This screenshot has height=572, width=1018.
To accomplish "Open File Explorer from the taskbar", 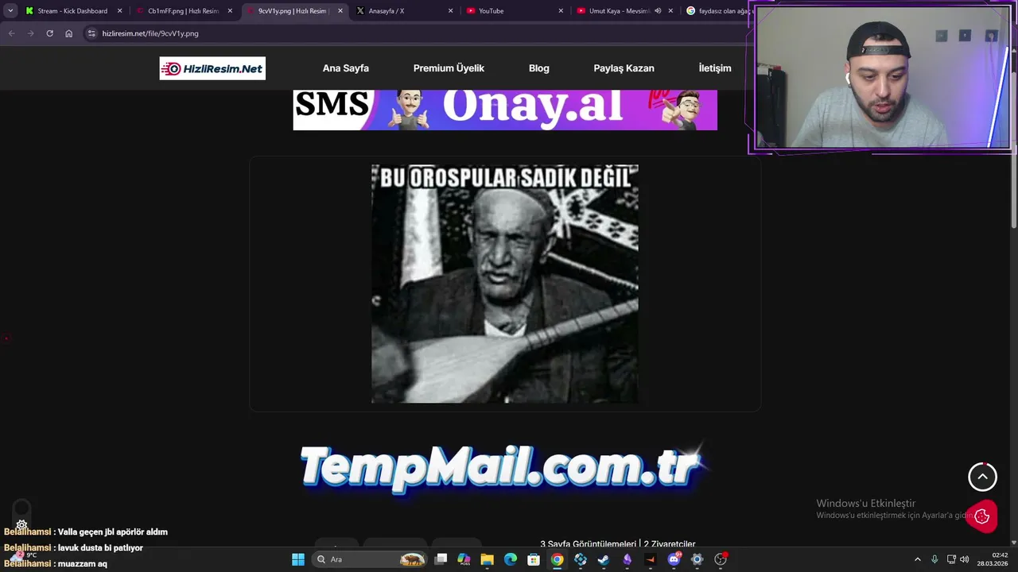I will pos(488,559).
